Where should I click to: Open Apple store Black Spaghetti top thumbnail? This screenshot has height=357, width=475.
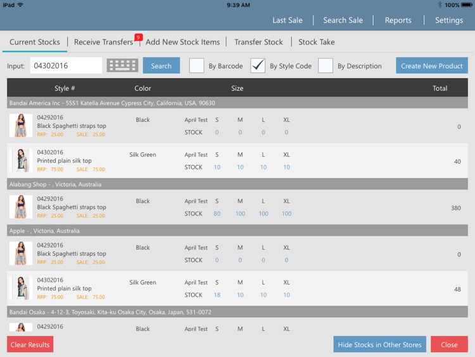[x=21, y=253]
